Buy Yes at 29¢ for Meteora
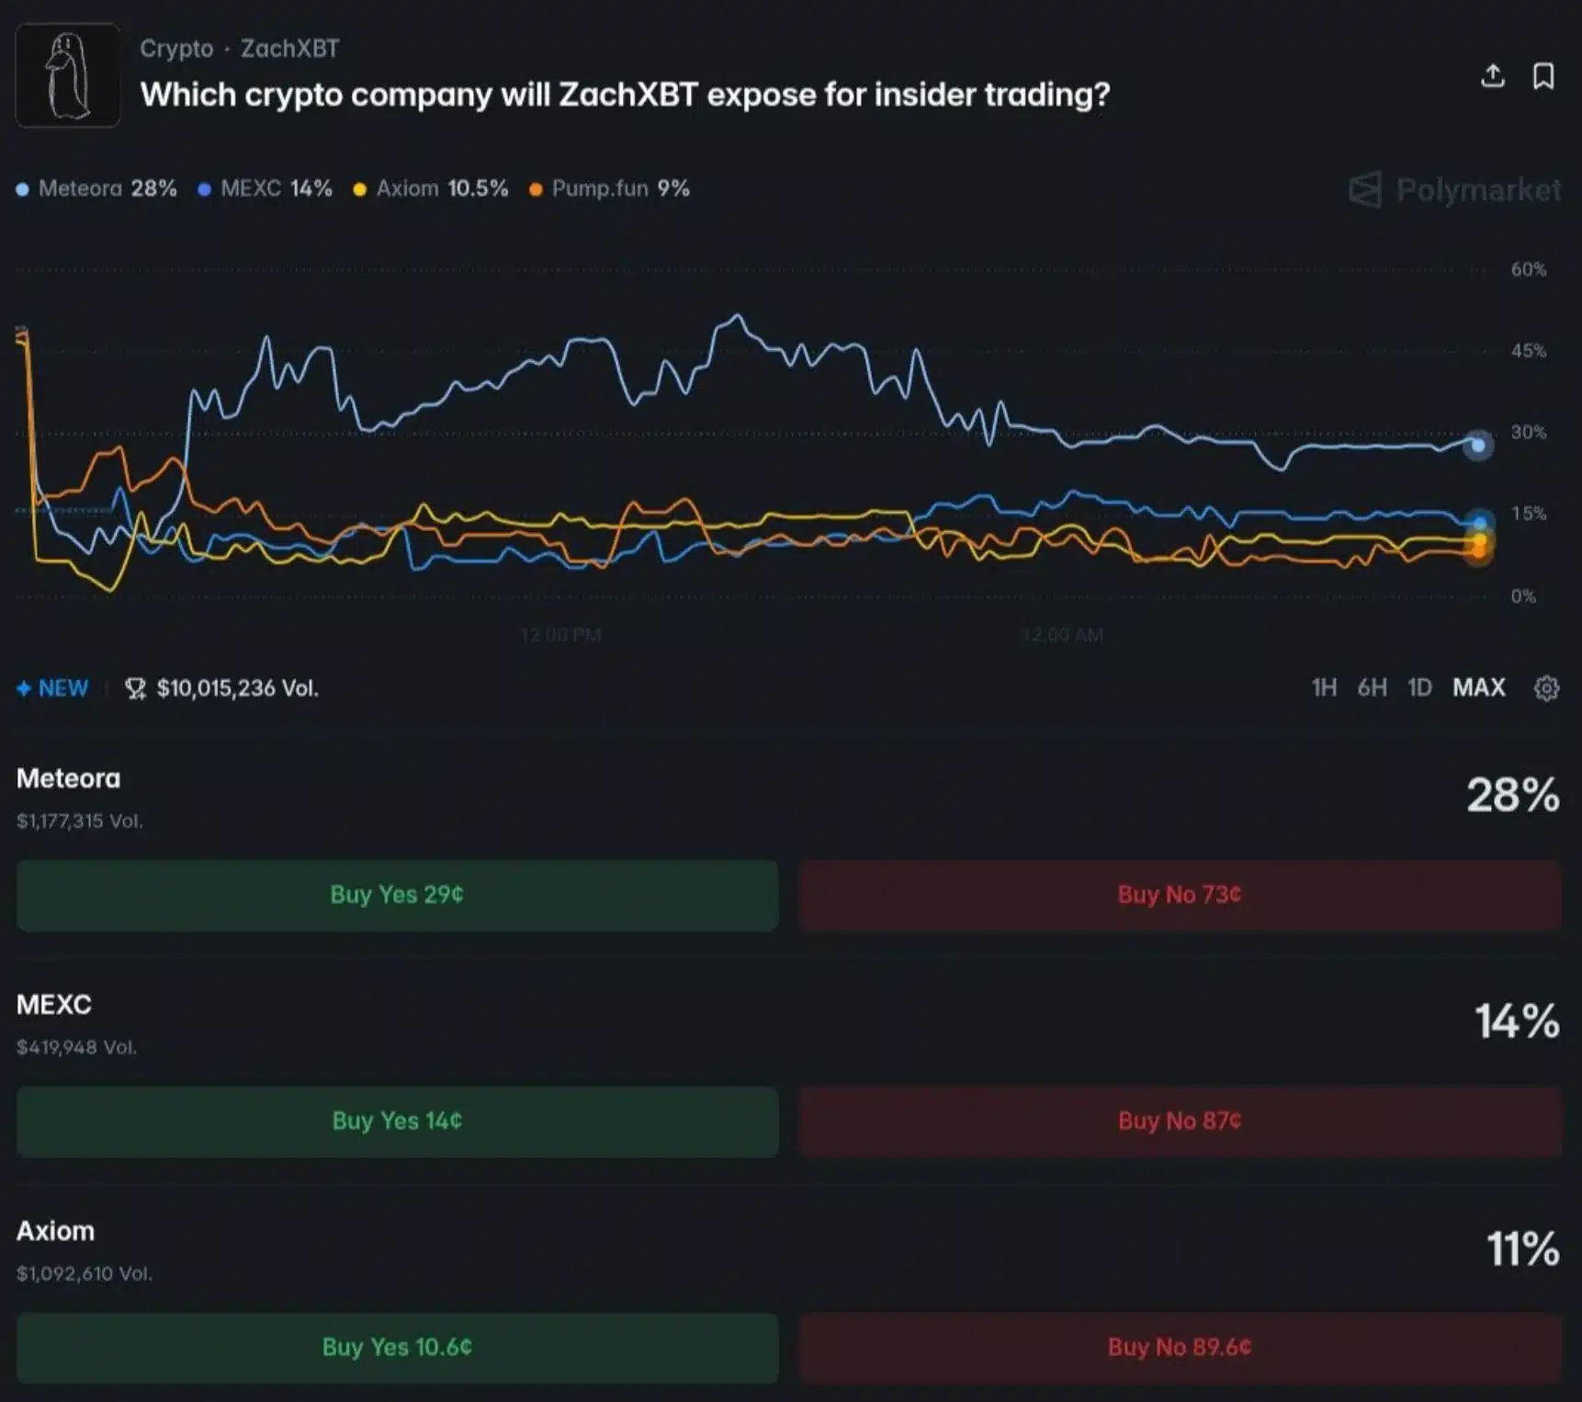 [395, 895]
